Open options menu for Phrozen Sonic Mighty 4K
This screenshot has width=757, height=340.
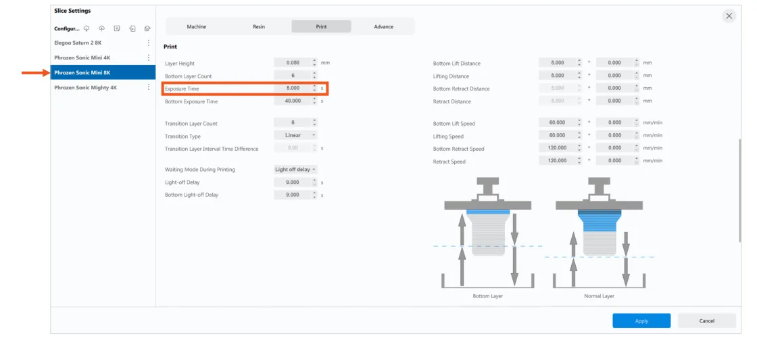pyautogui.click(x=149, y=87)
